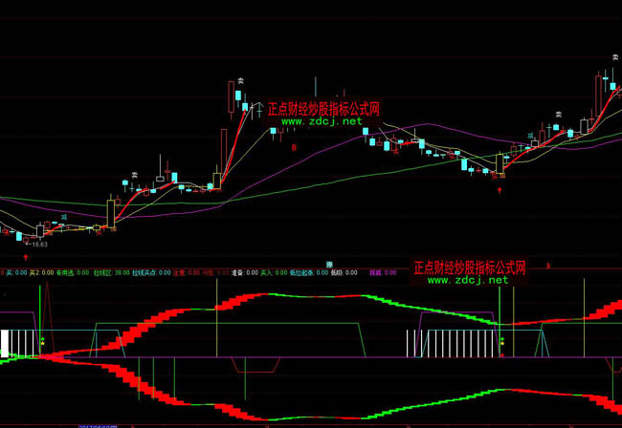Click the 卖 sell marker above tallest red candle
Viewport: 622px width, 428px height.
click(x=241, y=81)
